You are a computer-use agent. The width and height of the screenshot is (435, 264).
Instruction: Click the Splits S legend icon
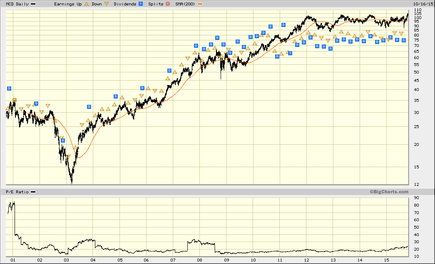(x=168, y=4)
